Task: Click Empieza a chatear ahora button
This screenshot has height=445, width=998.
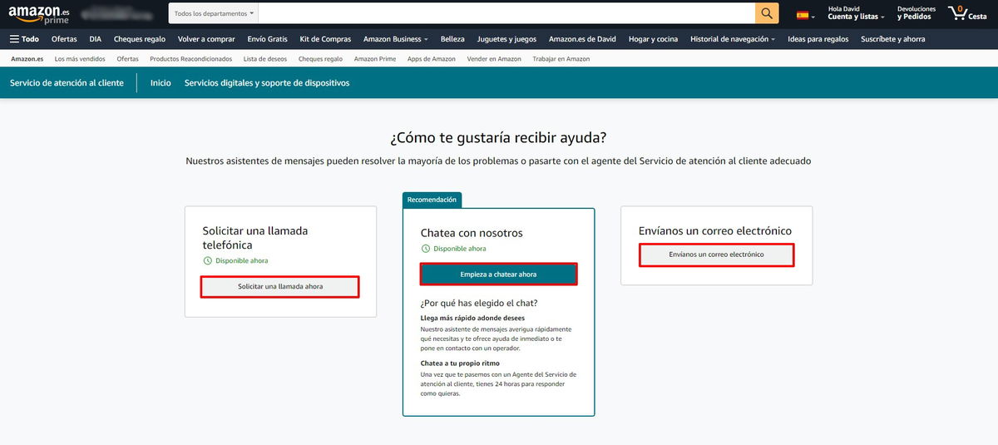Action: [498, 274]
